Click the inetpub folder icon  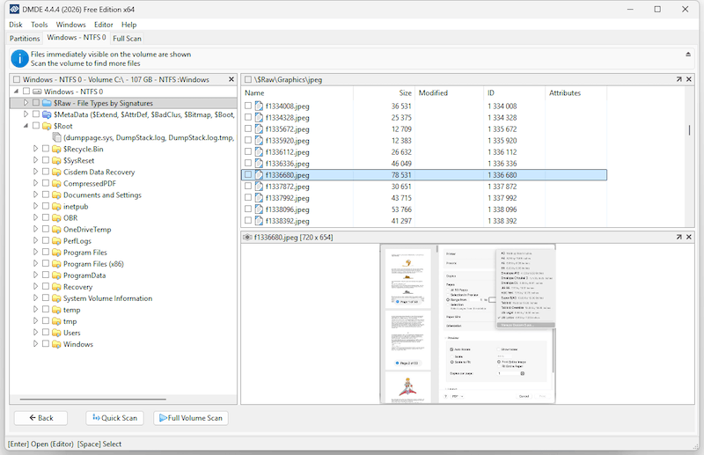[x=56, y=206]
